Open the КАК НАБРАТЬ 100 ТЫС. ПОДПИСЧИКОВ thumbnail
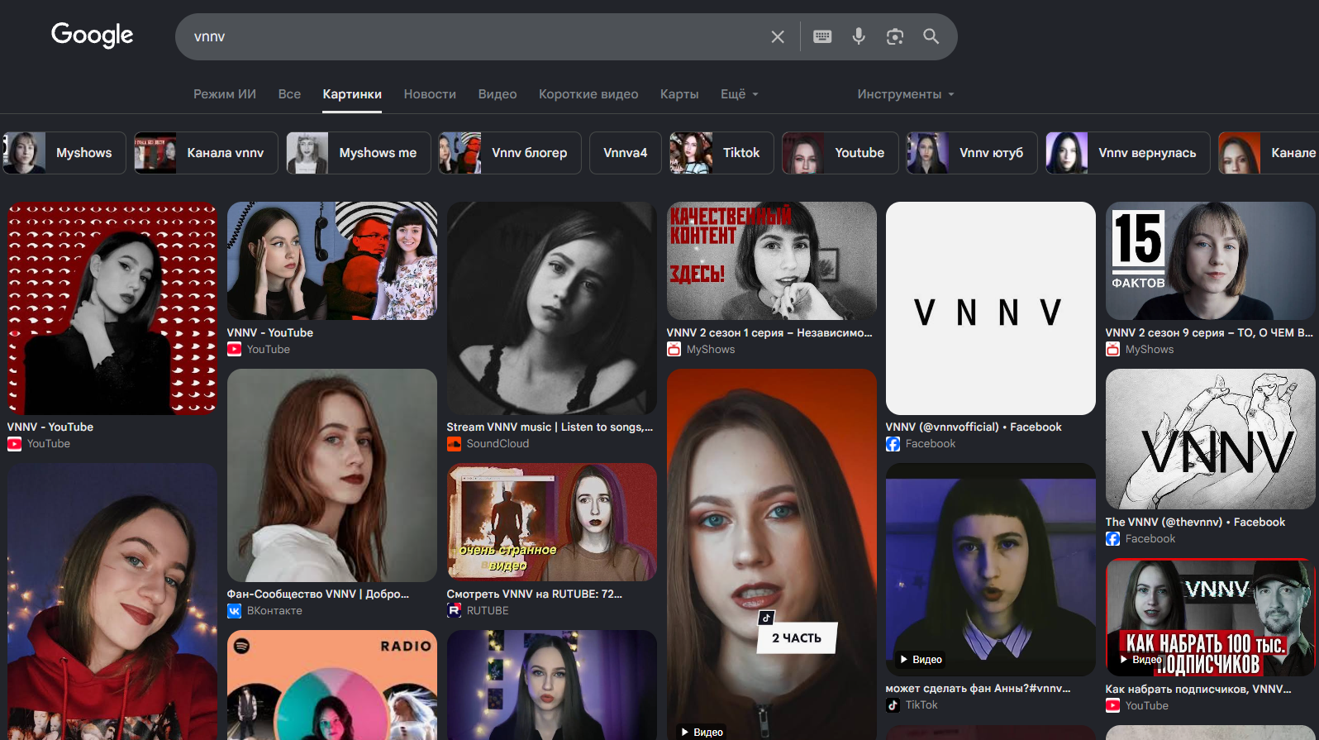The width and height of the screenshot is (1319, 740). (x=1211, y=618)
